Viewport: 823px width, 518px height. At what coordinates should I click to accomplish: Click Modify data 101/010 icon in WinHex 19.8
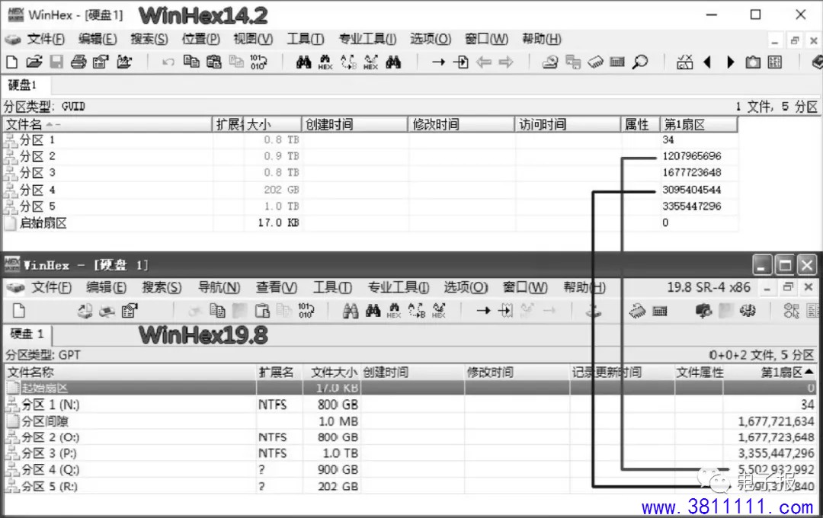click(306, 311)
